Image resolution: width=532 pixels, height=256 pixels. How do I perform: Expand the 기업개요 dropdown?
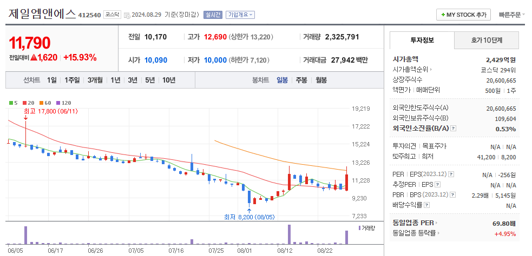point(240,15)
